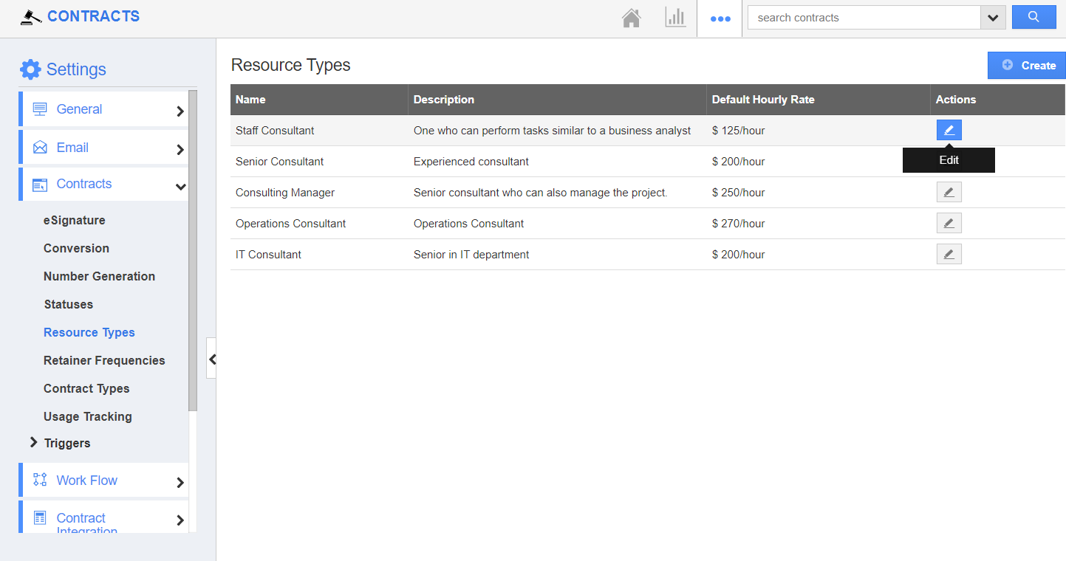Edit the Staff Consultant resource type
Viewport: 1066px width, 561px height.
pyautogui.click(x=949, y=130)
